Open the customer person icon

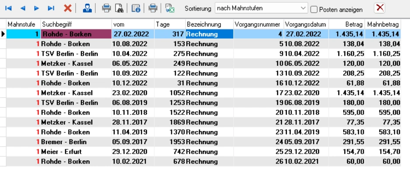[87, 8]
